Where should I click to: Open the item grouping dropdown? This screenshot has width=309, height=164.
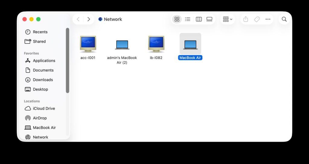(x=228, y=19)
